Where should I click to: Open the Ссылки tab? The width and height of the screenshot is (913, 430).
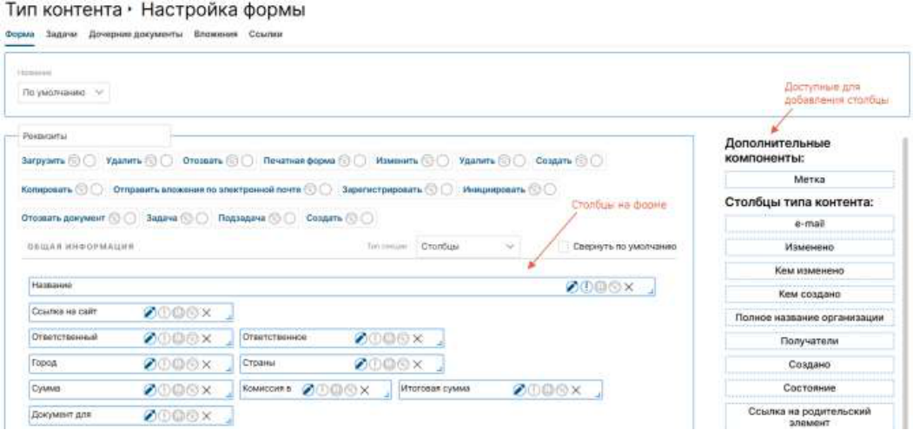266,35
